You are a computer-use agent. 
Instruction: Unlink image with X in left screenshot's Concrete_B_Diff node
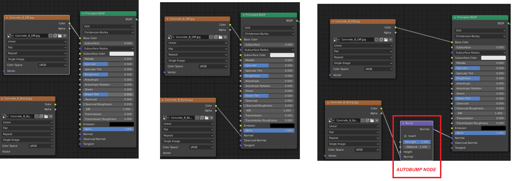64,36
